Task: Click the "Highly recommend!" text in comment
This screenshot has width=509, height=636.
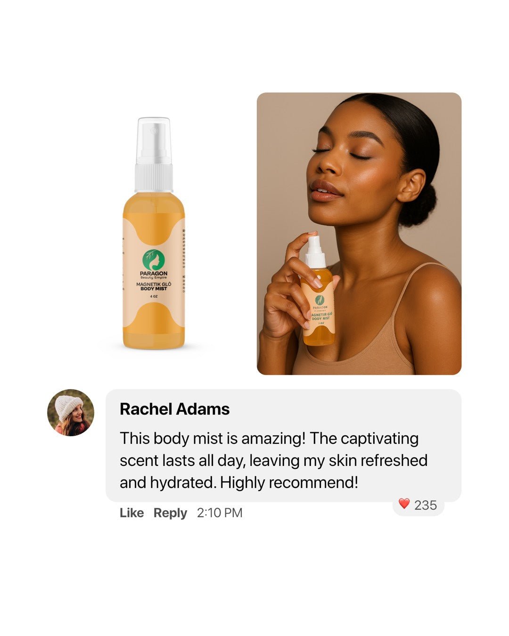Action: (x=289, y=482)
